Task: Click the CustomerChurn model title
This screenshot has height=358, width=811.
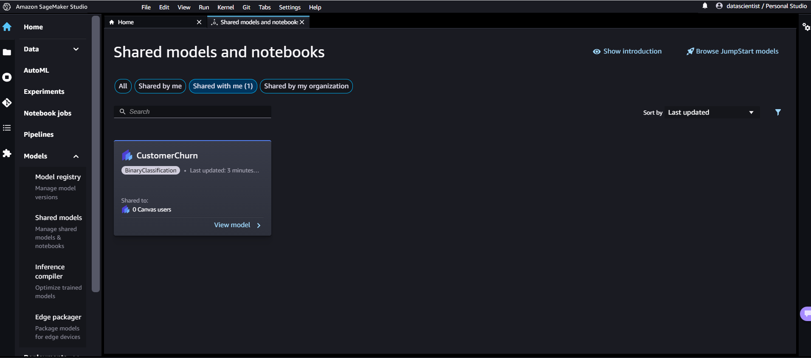Action: (x=167, y=156)
